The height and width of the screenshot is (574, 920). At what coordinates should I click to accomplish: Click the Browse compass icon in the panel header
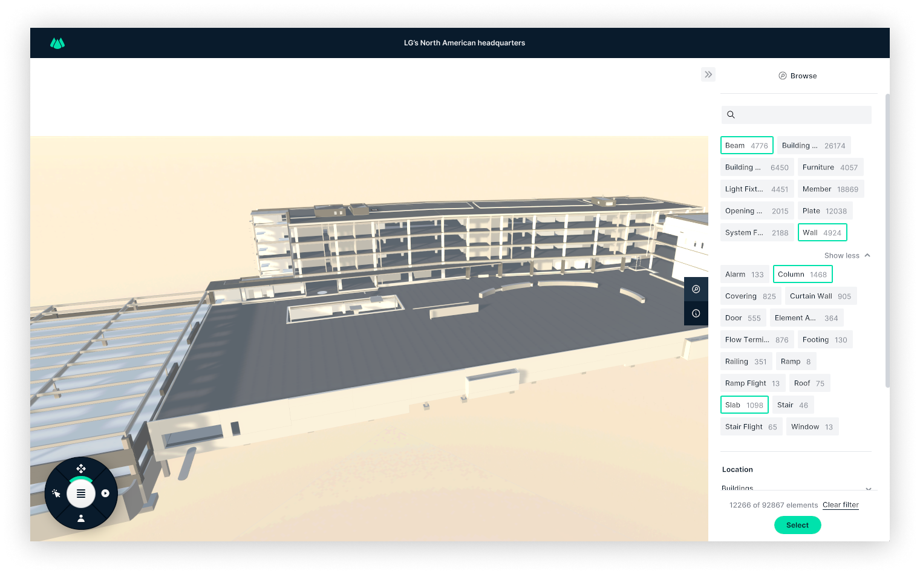click(783, 76)
